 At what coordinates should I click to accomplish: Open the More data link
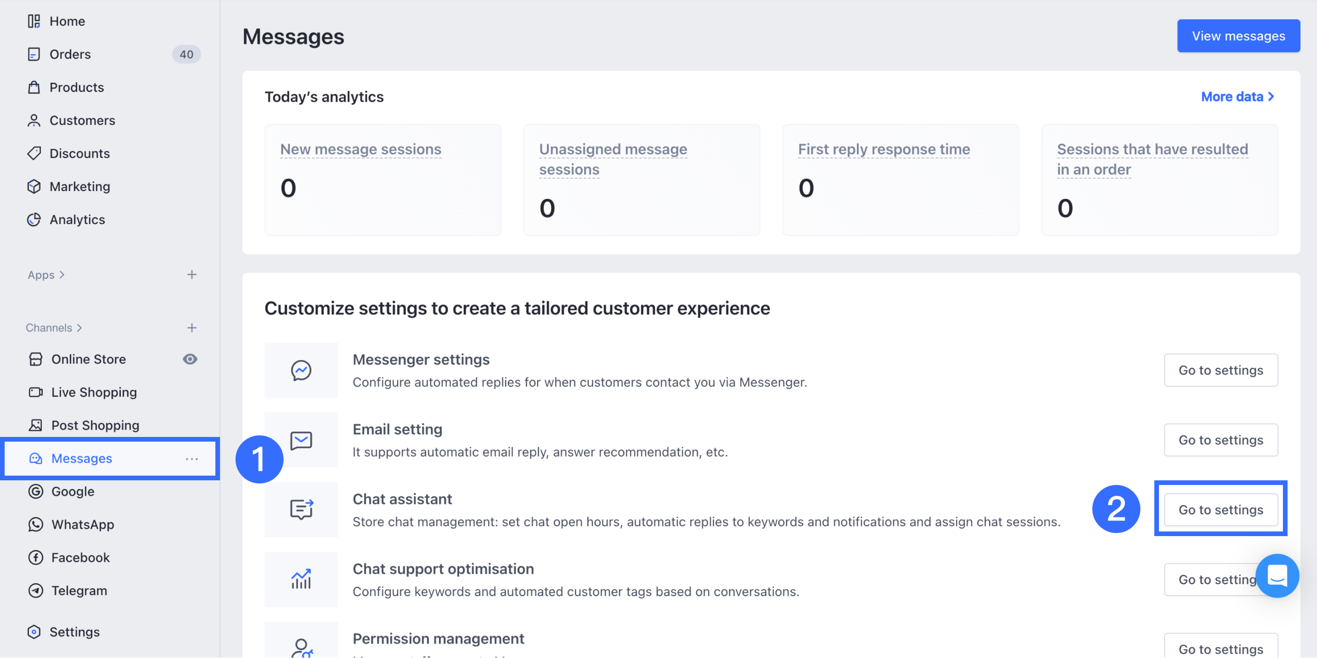coord(1237,97)
